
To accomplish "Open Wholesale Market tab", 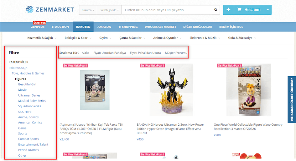I will (160, 27).
